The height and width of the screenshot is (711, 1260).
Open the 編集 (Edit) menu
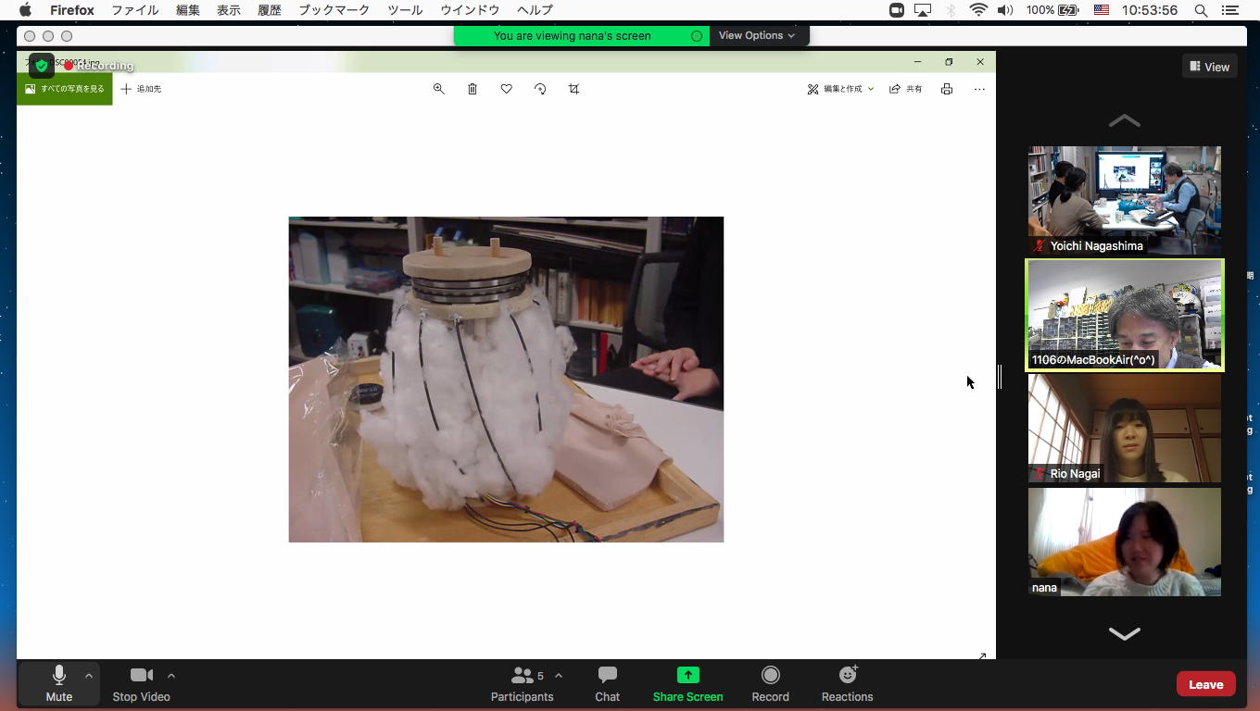tap(188, 10)
